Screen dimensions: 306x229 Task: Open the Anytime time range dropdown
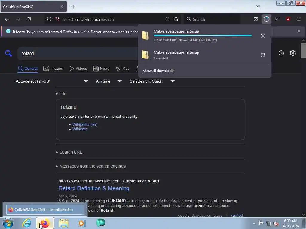tap(109, 81)
